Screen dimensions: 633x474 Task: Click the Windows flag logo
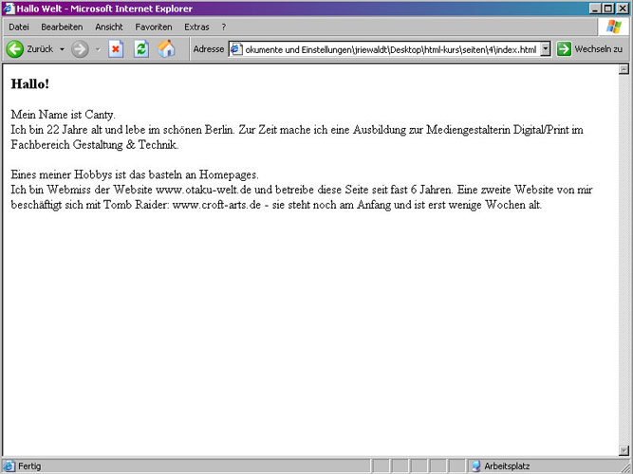tap(614, 27)
